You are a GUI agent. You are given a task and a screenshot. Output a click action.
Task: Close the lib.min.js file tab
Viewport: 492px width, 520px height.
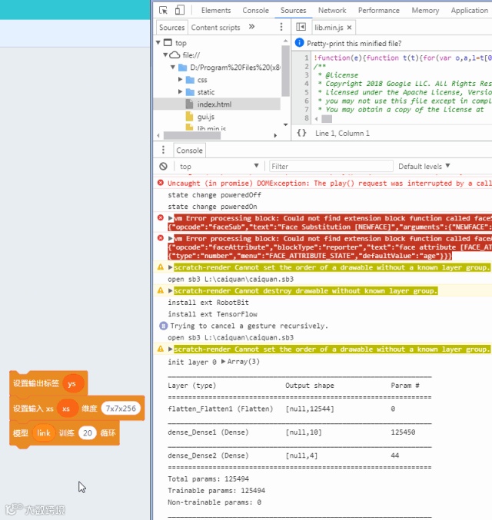[349, 28]
